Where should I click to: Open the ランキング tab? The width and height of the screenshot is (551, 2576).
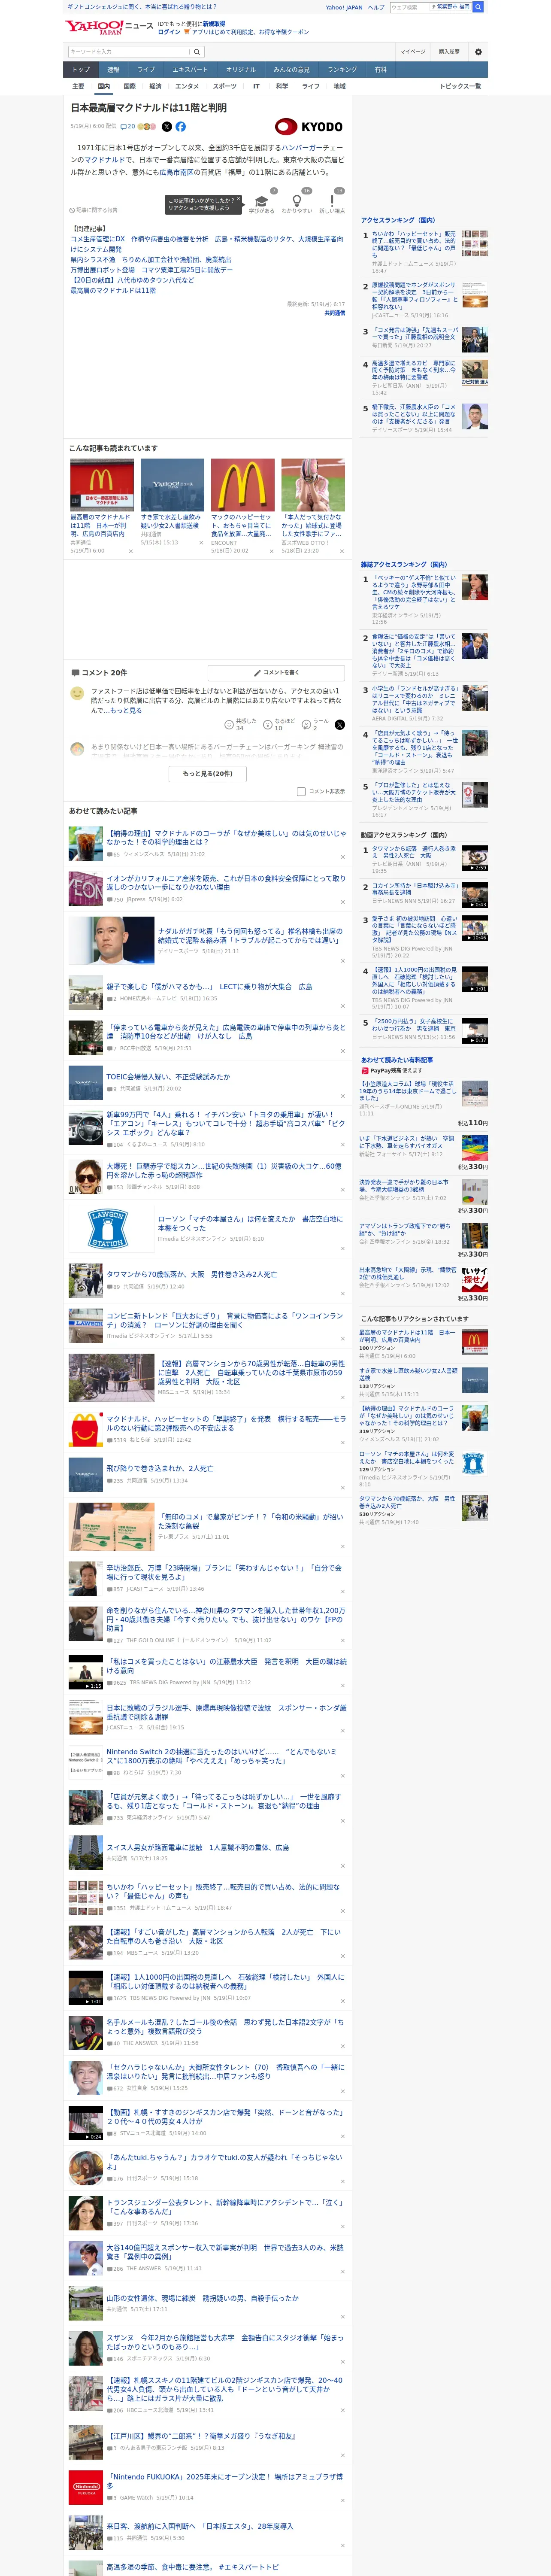pyautogui.click(x=342, y=70)
